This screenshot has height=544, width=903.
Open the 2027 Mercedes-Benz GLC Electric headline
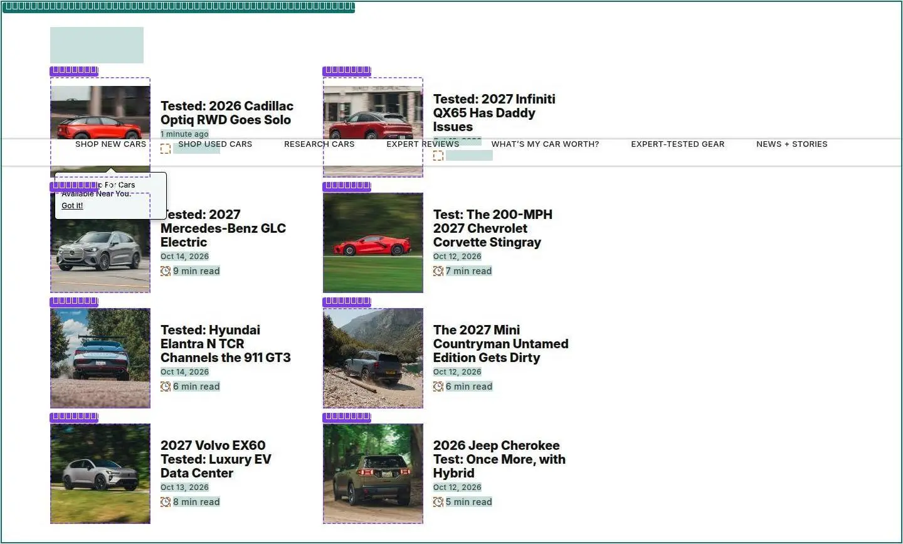[223, 228]
